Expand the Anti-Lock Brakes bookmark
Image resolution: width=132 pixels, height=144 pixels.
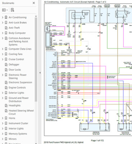click(x=3, y=23)
